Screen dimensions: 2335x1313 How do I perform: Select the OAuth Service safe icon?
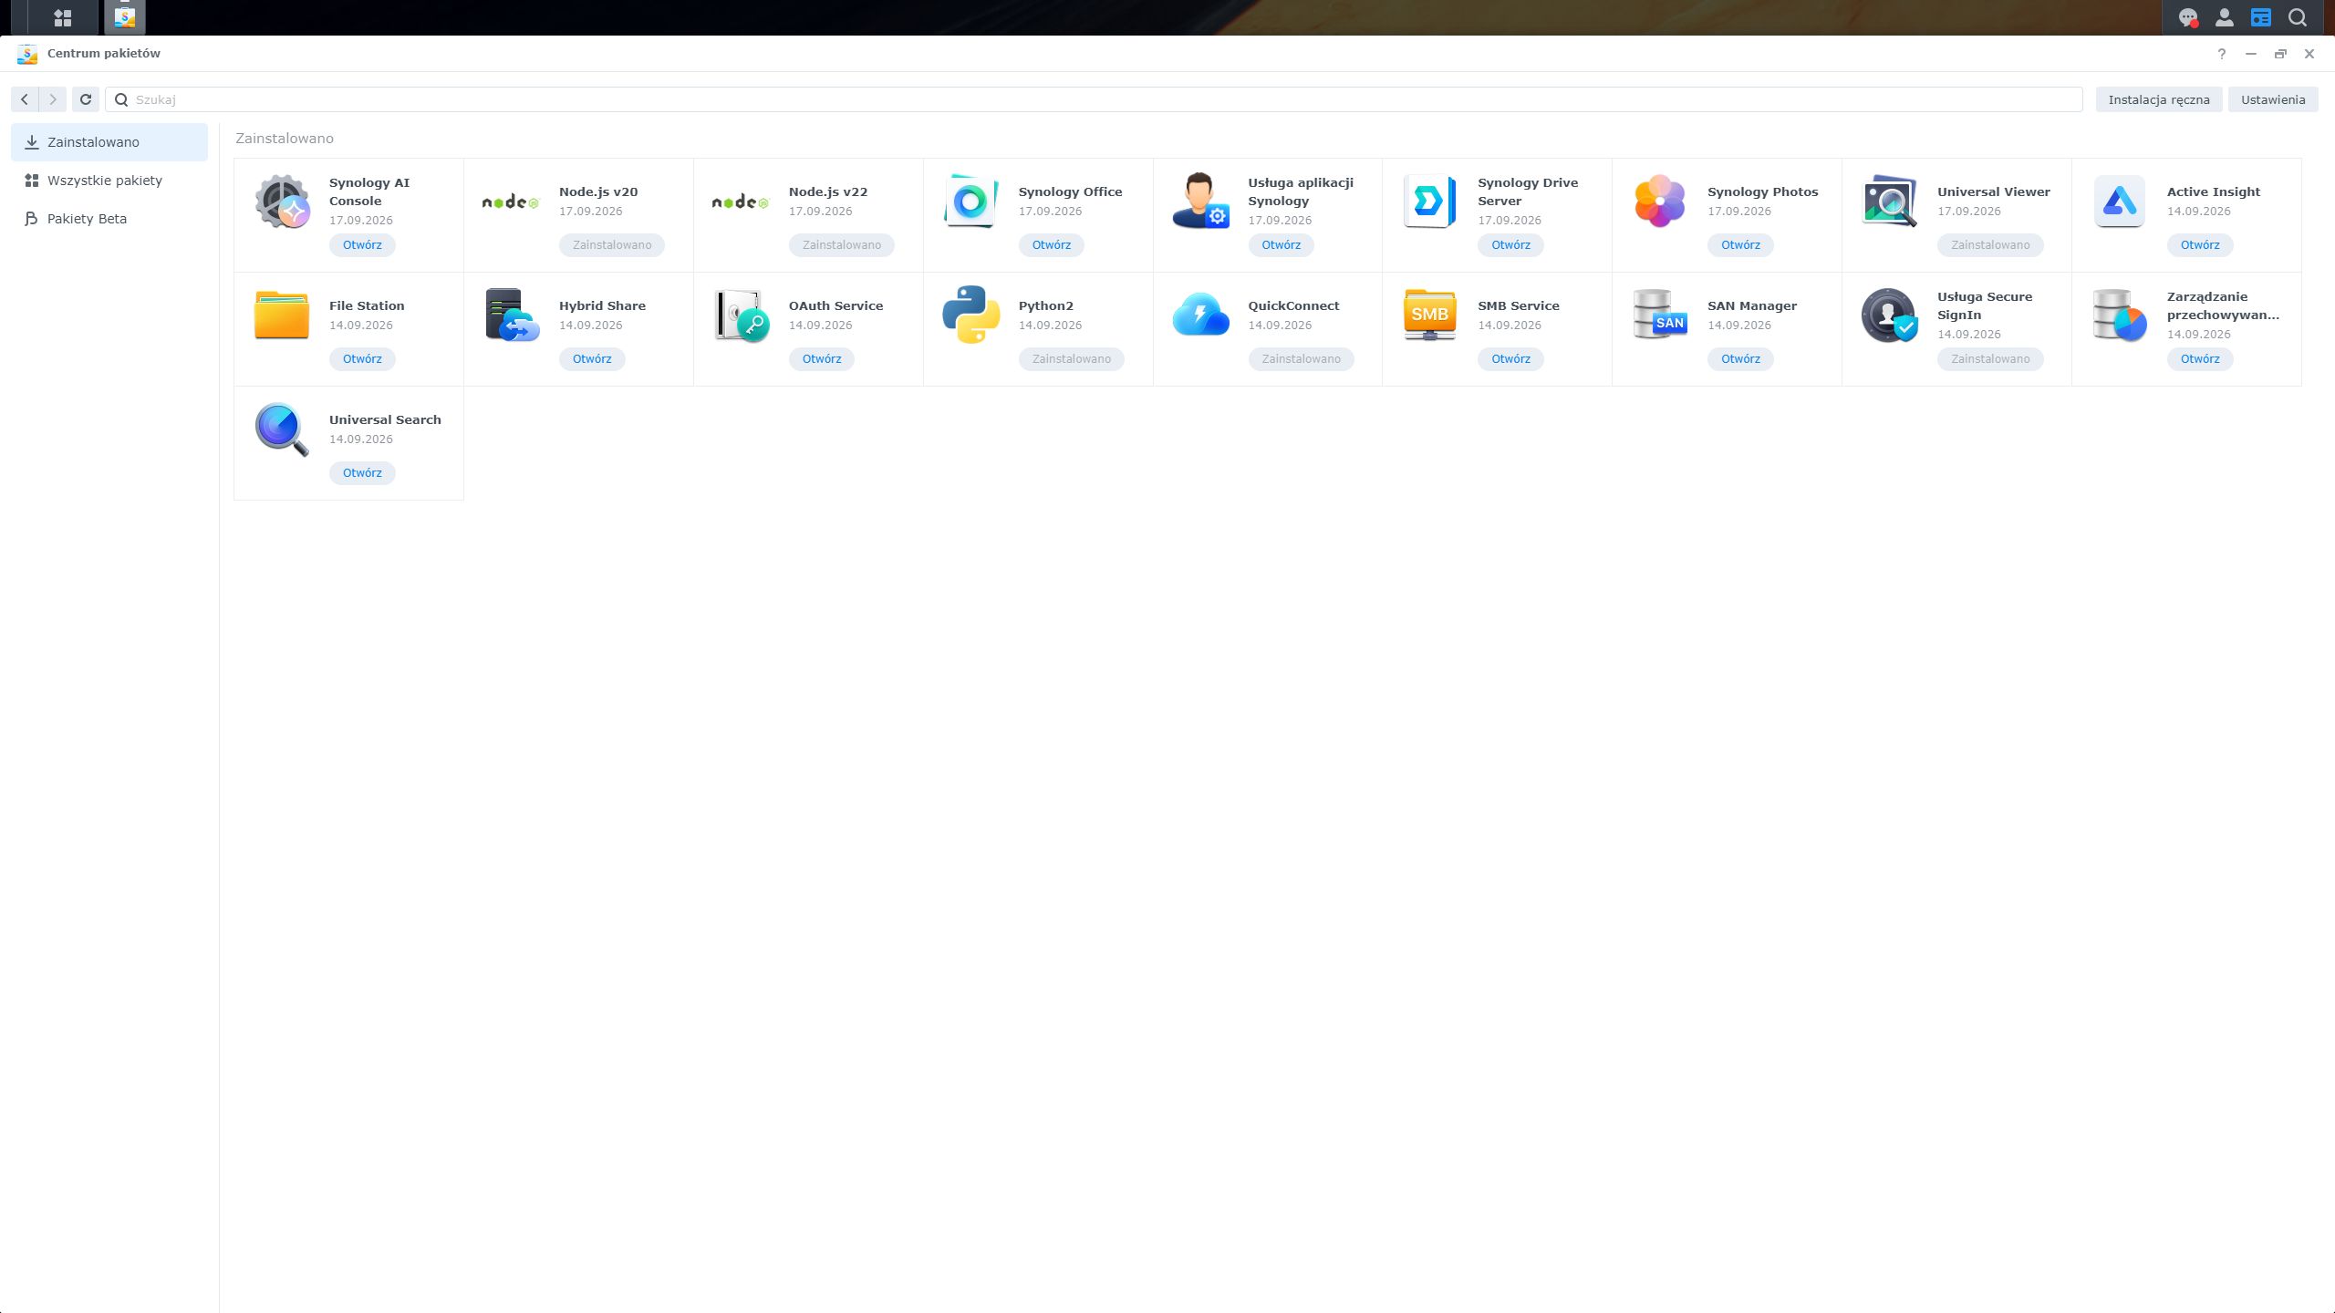coord(741,315)
